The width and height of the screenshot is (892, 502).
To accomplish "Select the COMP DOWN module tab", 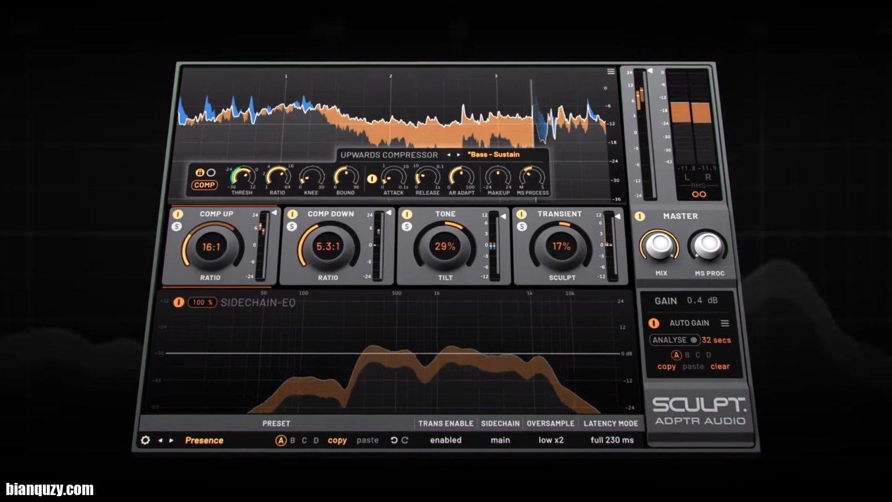I will coord(331,214).
